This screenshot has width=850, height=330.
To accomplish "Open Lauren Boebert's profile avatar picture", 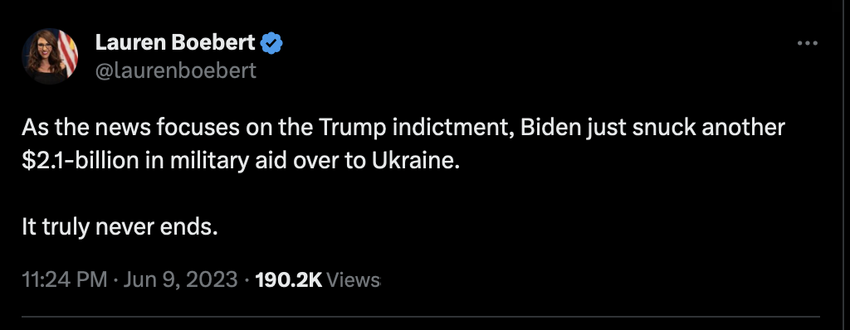I will [49, 56].
